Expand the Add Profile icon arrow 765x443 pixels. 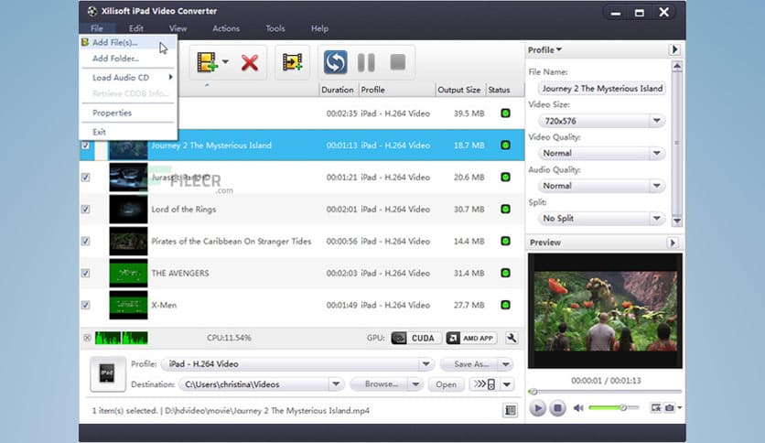225,62
